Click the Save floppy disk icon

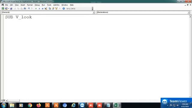tap(11, 8)
